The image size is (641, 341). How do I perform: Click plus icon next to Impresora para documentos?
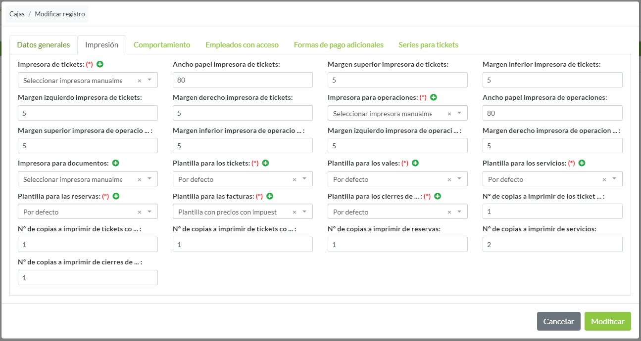click(x=116, y=163)
